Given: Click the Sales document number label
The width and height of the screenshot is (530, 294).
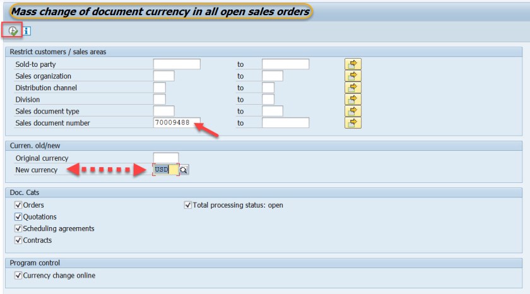Looking at the screenshot, I should [53, 123].
